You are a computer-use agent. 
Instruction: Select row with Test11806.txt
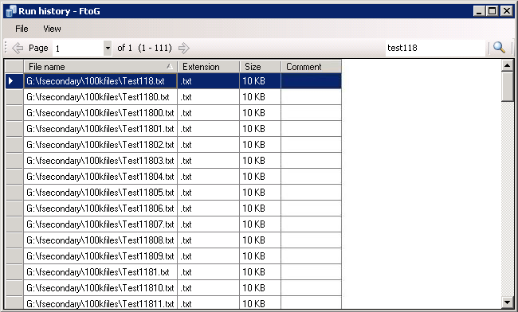click(174, 209)
